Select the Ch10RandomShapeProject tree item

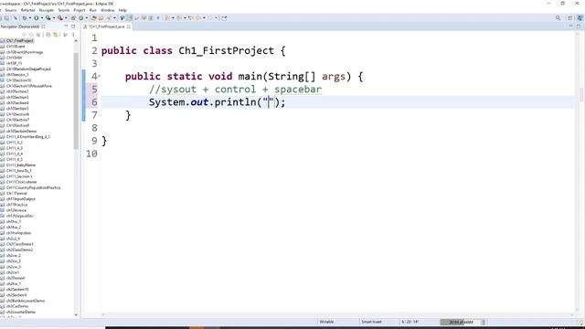28,69
